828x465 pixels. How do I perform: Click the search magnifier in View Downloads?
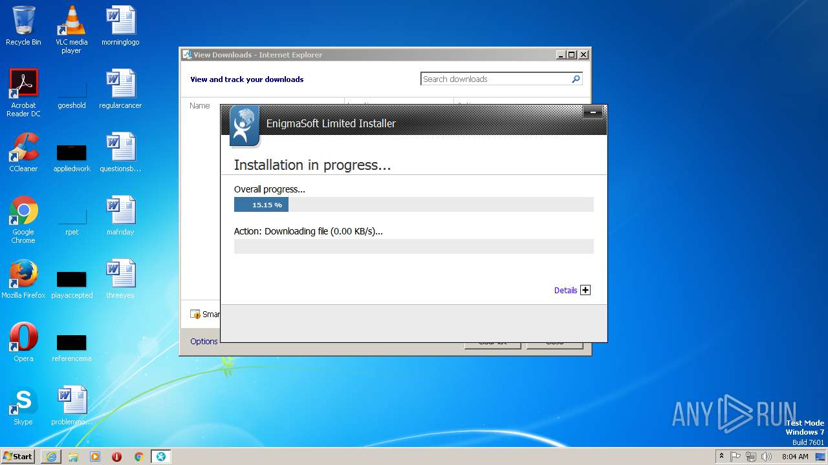pyautogui.click(x=576, y=79)
